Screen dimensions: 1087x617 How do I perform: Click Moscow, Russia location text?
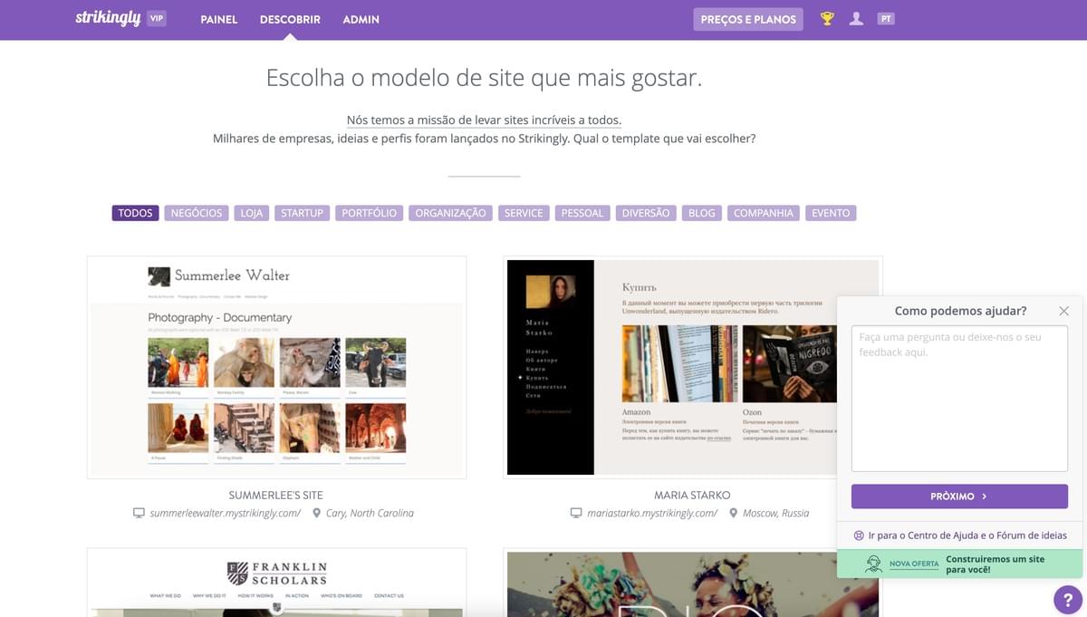point(775,513)
